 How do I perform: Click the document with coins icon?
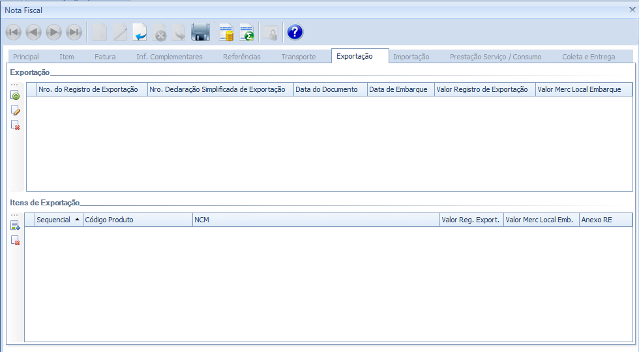point(226,32)
